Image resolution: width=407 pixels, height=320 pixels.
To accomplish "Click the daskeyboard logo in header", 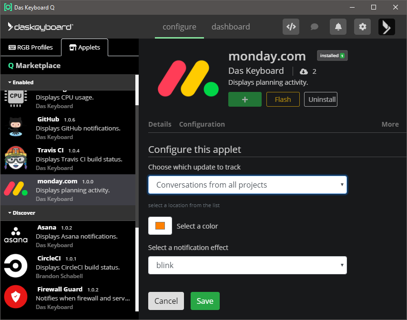I will 41,27.
